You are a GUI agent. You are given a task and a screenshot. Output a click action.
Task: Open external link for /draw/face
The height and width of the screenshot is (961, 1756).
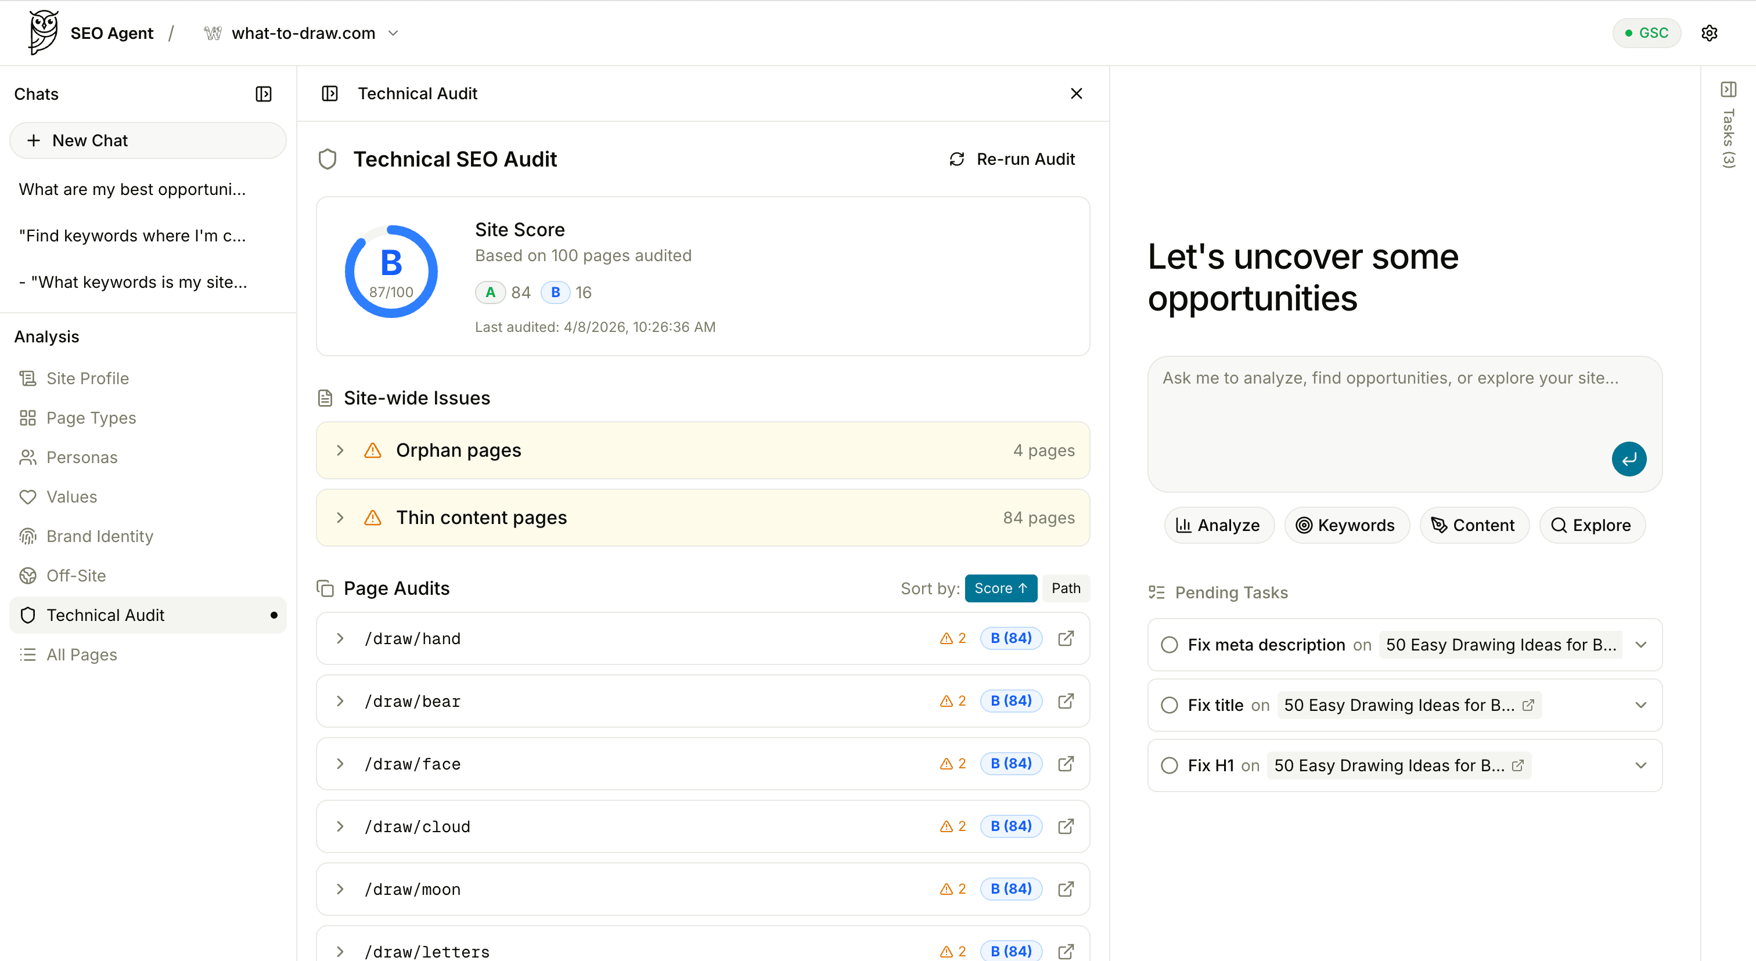[x=1066, y=764]
